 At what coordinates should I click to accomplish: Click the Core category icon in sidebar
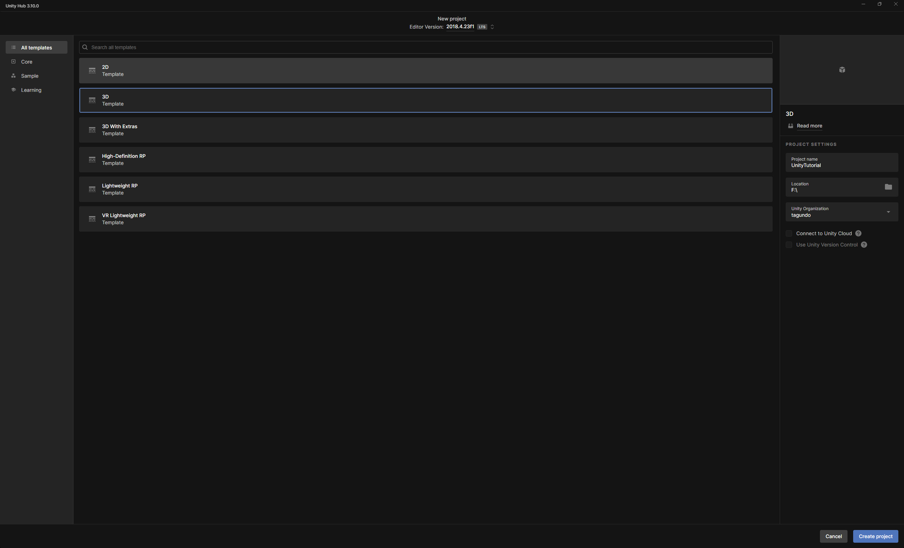pyautogui.click(x=13, y=62)
